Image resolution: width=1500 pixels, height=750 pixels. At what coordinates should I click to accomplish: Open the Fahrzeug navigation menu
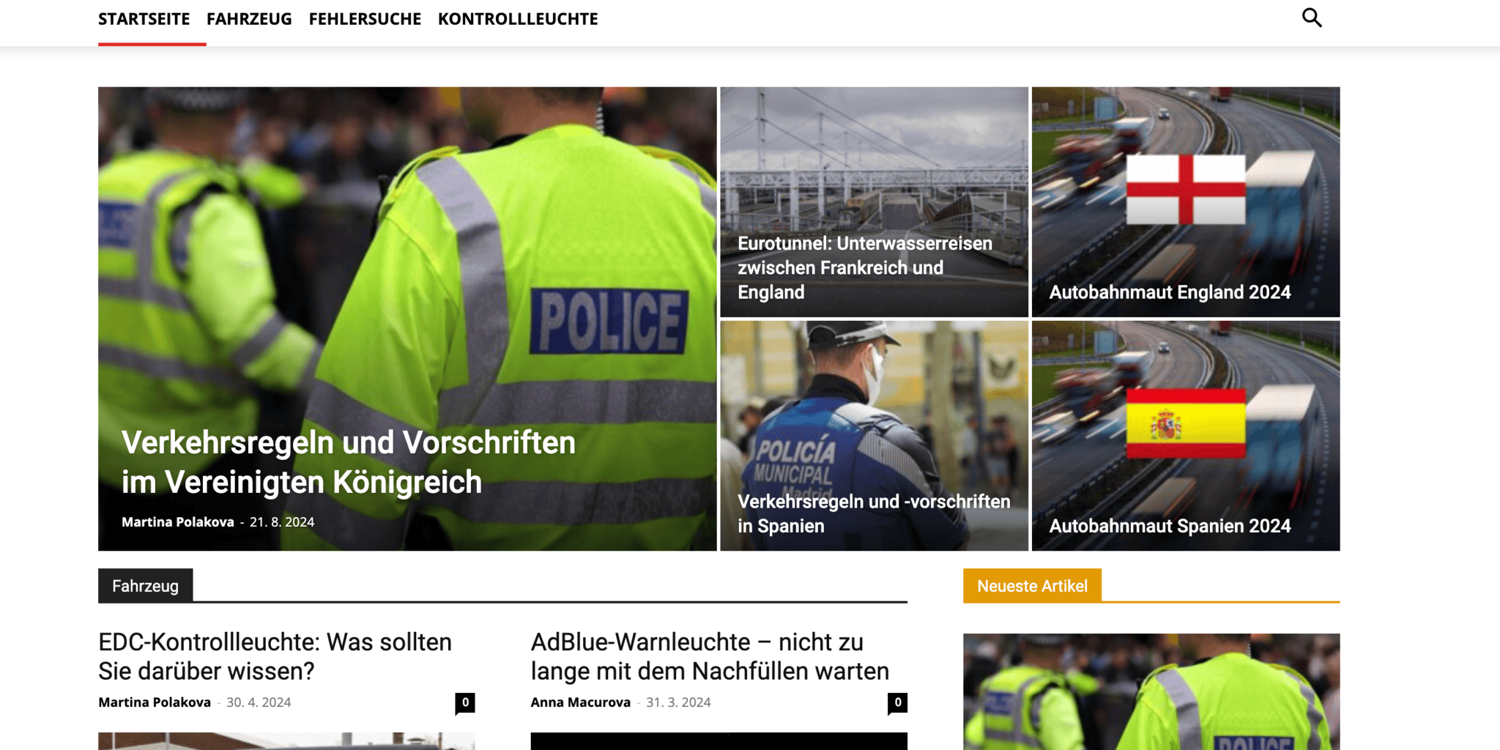[x=249, y=19]
